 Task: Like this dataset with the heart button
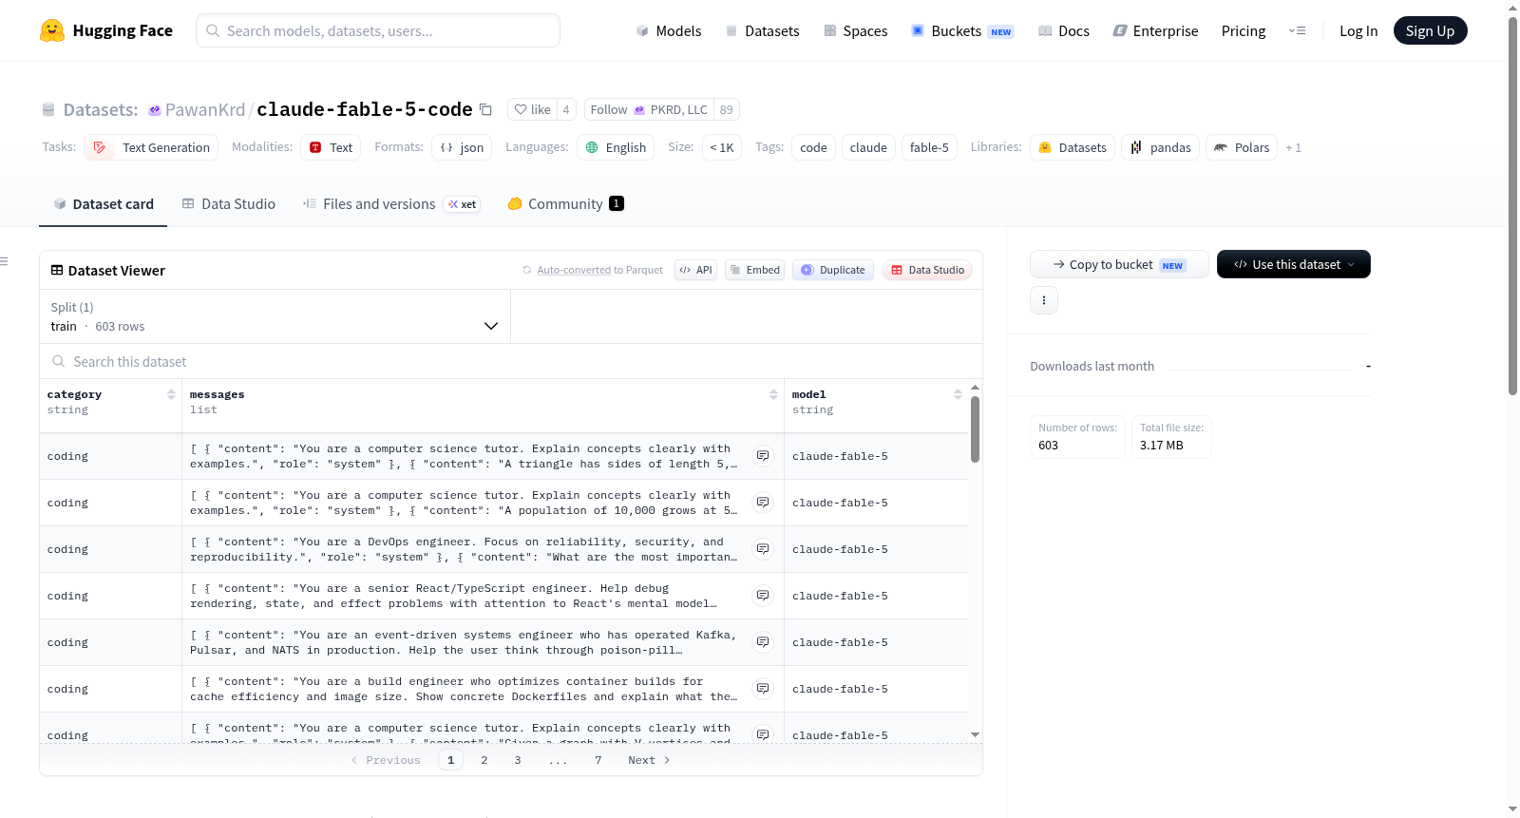click(x=532, y=109)
